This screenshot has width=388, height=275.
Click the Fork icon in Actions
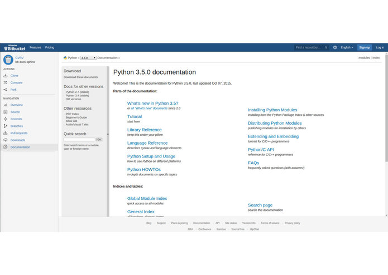[x=6, y=90]
